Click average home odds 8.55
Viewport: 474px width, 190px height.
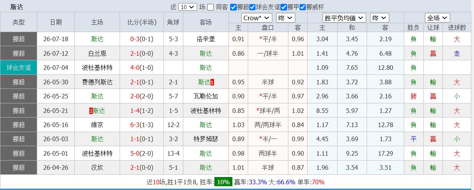[323, 111]
